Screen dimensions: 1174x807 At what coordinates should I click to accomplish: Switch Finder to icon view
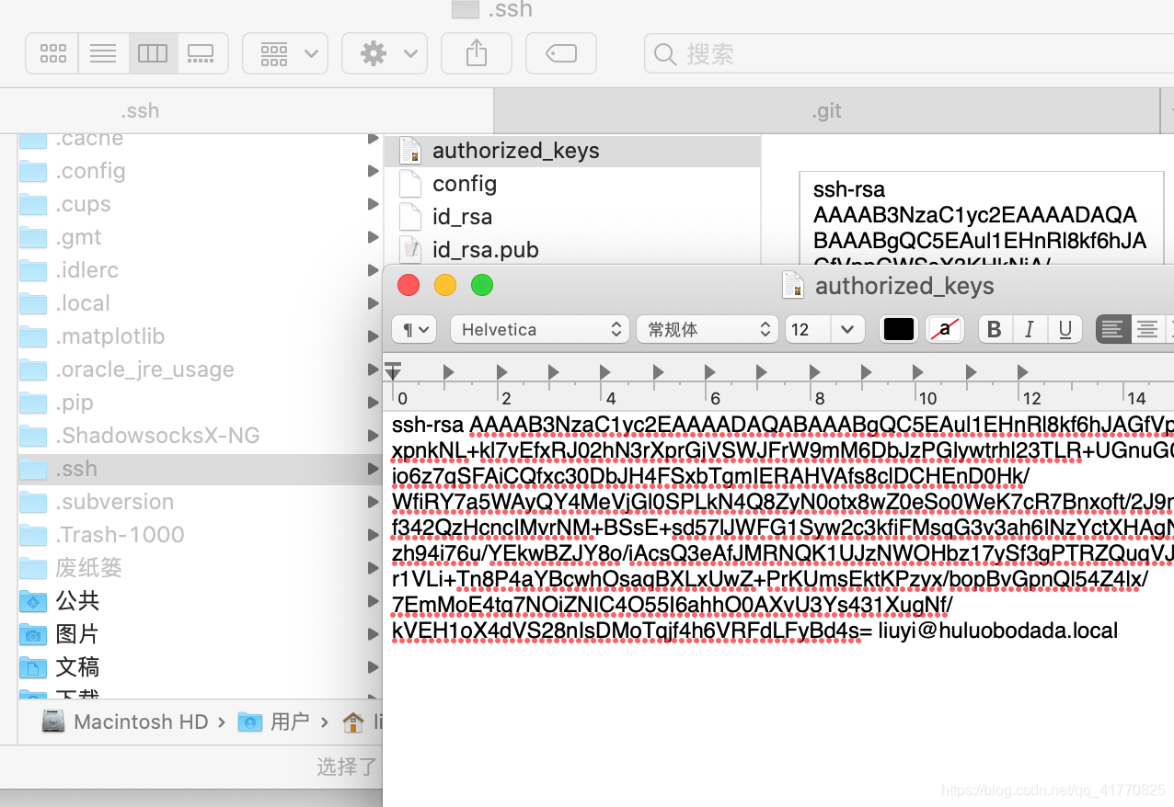point(52,53)
